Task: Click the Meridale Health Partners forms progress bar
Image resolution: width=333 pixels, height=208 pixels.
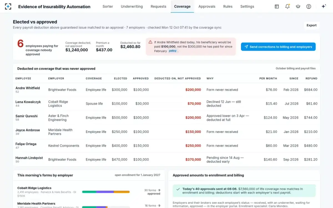Action: coord(106,207)
